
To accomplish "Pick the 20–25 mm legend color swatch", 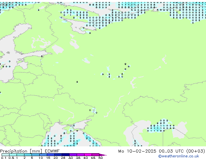I will coord(58,155).
